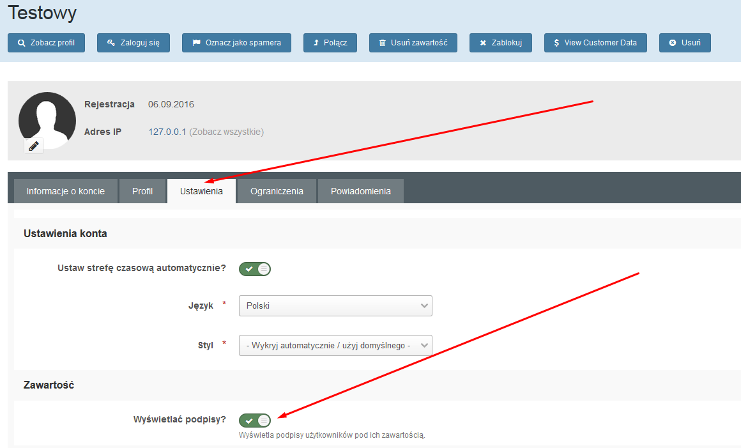Click the key icon on Zaloguj się
The height and width of the screenshot is (448, 741).
pyautogui.click(x=111, y=43)
